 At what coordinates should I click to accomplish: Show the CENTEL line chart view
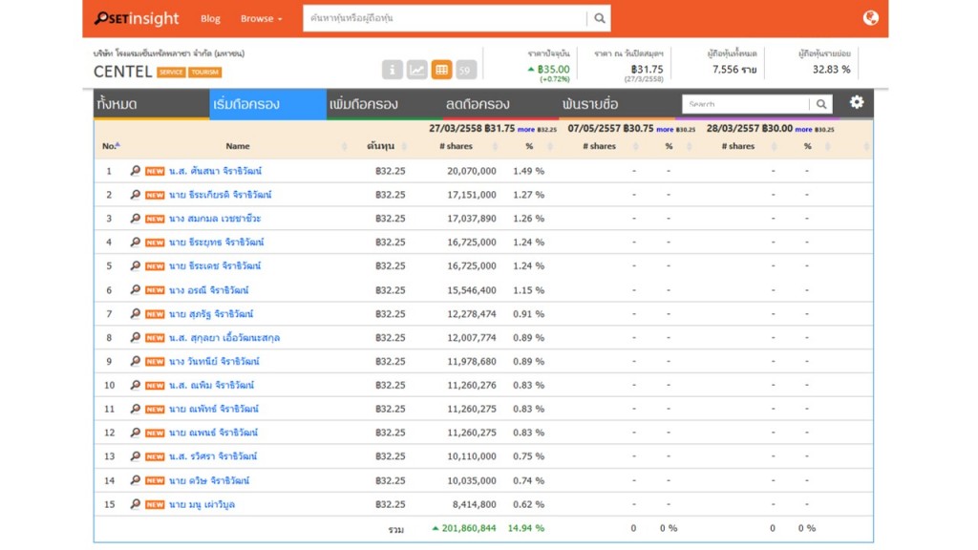[416, 70]
